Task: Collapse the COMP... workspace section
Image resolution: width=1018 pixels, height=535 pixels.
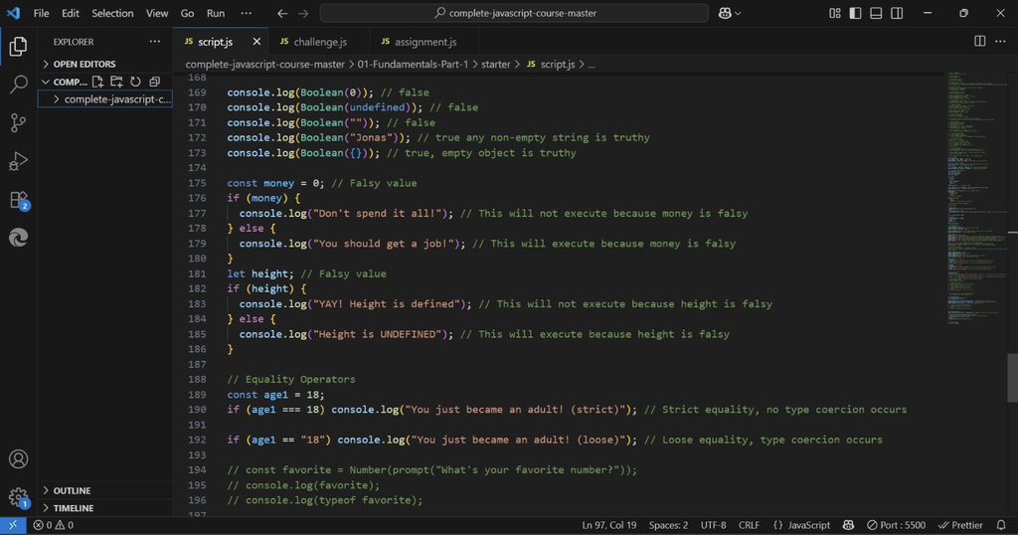Action: pos(64,82)
